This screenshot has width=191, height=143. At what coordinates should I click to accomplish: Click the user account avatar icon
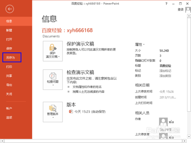coord(188,10)
